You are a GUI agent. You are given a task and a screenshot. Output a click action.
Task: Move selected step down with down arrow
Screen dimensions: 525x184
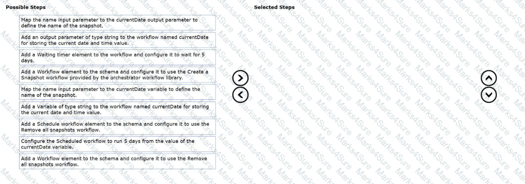[x=489, y=94]
